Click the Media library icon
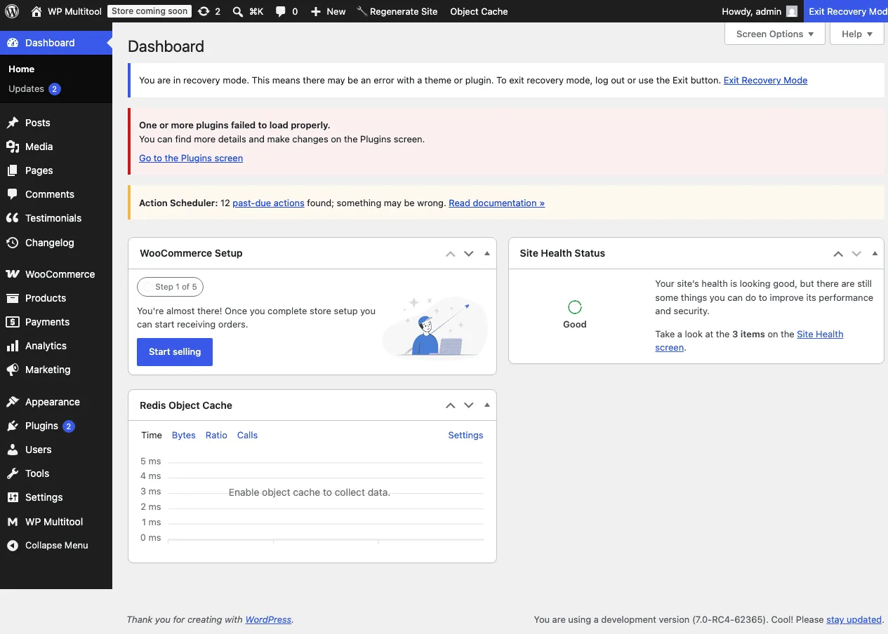 point(13,147)
